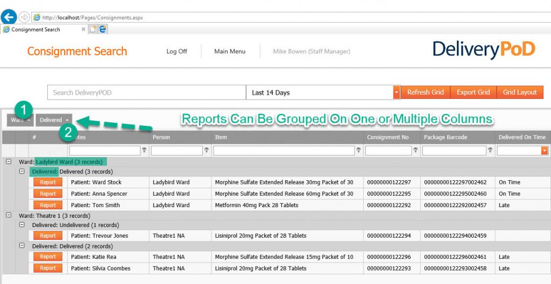This screenshot has height=284, width=551.
Task: Open Report for Patient: Ward Stock
Action: pos(48,182)
